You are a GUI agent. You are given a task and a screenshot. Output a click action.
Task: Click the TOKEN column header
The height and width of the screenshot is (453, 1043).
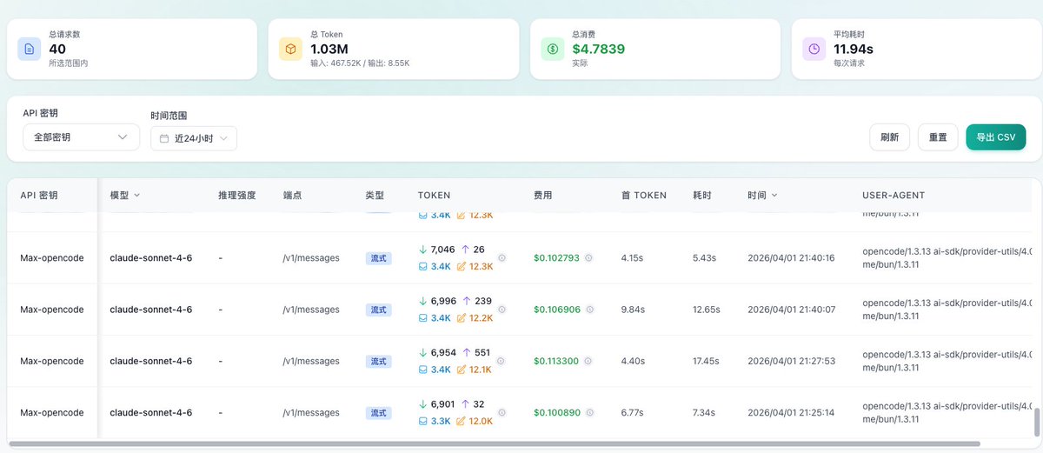click(435, 196)
